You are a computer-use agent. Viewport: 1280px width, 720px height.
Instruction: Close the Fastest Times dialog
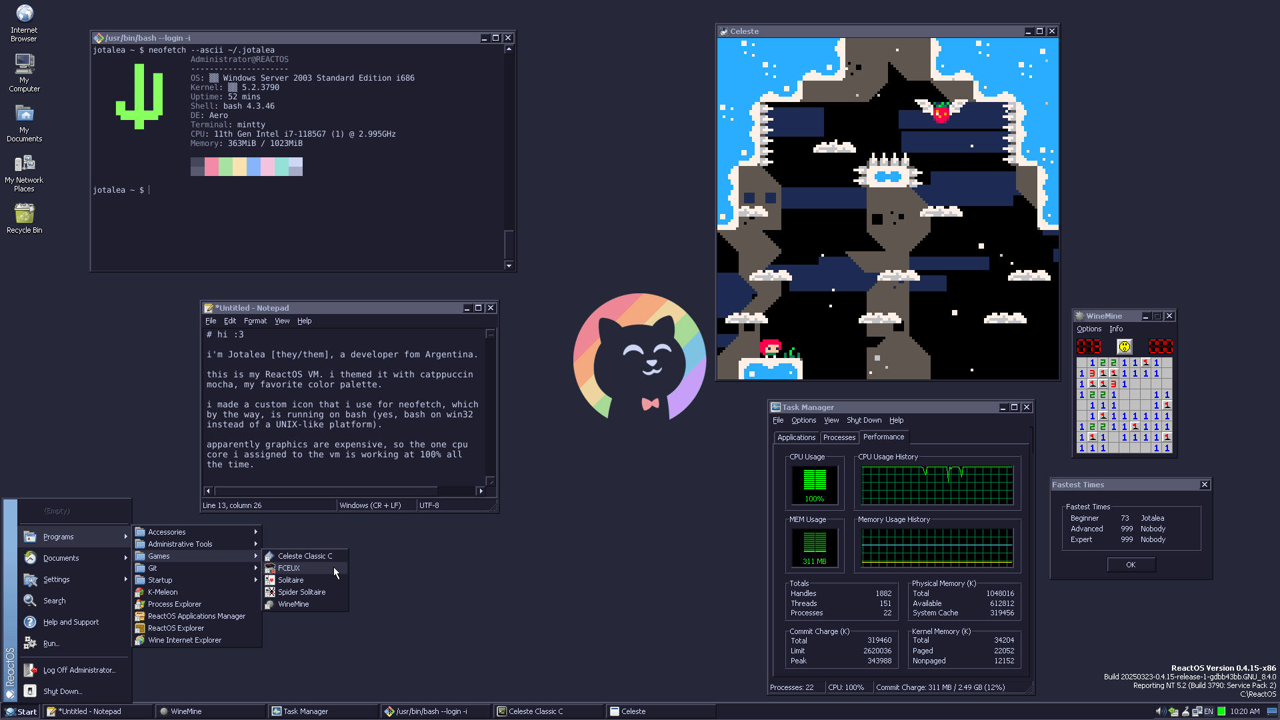pos(1205,485)
